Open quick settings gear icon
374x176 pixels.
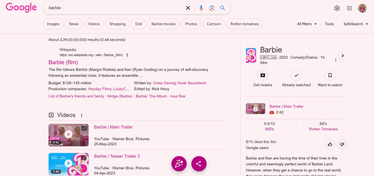337,8
